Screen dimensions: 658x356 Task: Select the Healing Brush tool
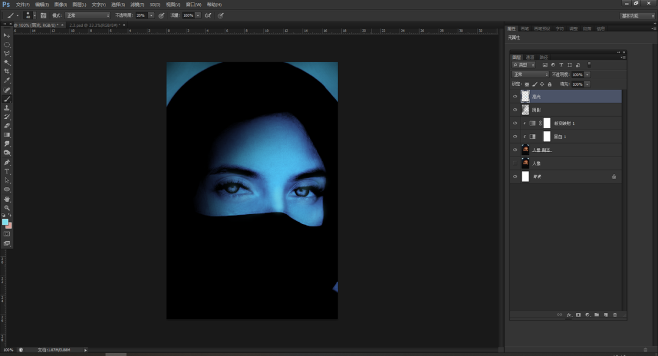pyautogui.click(x=7, y=90)
